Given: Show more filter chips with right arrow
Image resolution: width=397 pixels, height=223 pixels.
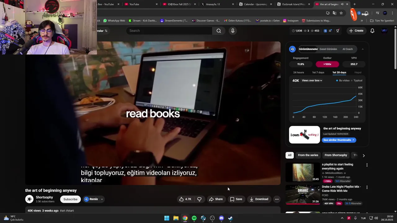Looking at the screenshot, I should click(364, 155).
